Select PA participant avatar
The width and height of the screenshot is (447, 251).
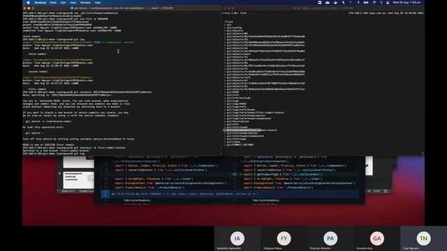(x=330, y=238)
